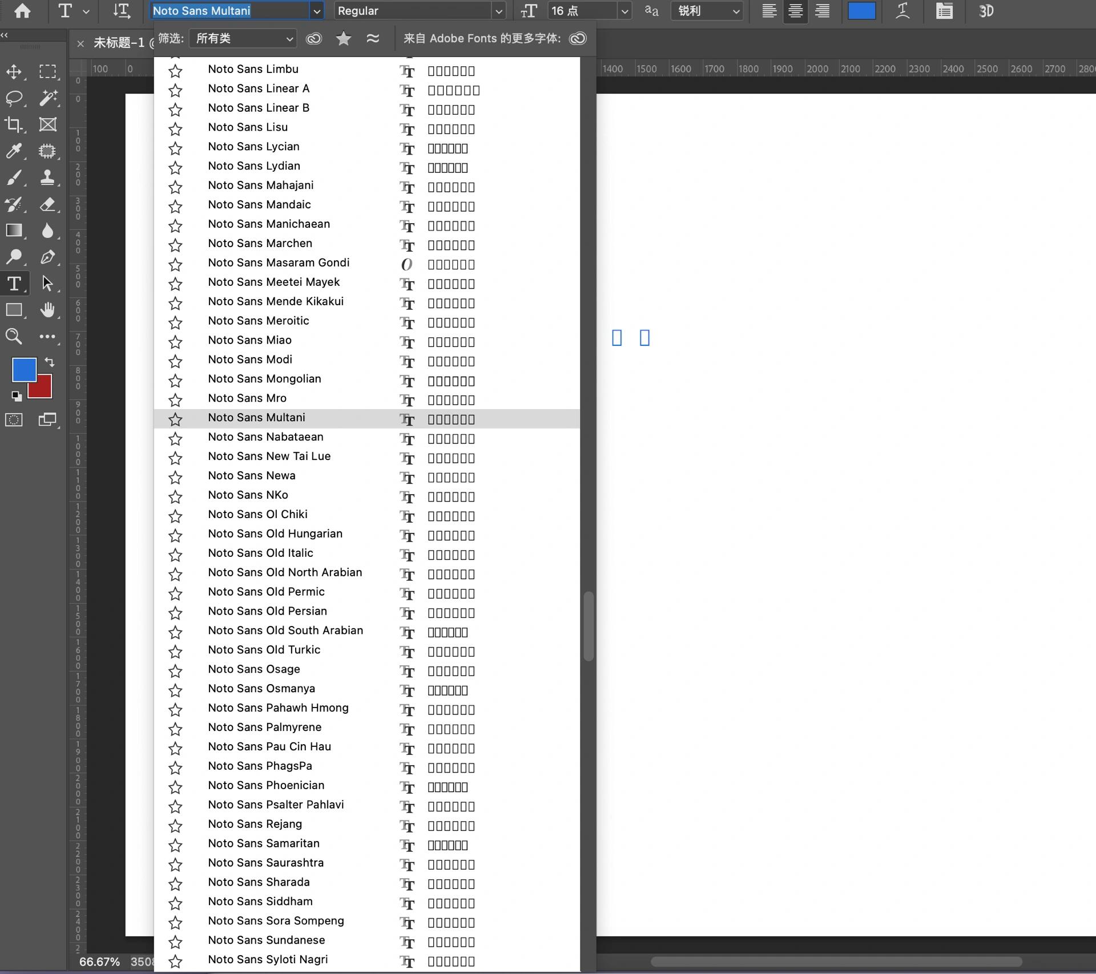1096x974 pixels.
Task: Select the Dodge tool
Action: click(14, 257)
